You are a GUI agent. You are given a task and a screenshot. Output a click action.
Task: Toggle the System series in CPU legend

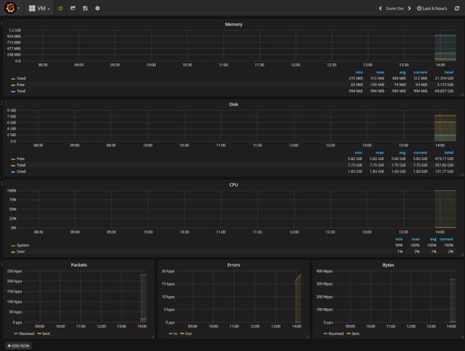23,245
